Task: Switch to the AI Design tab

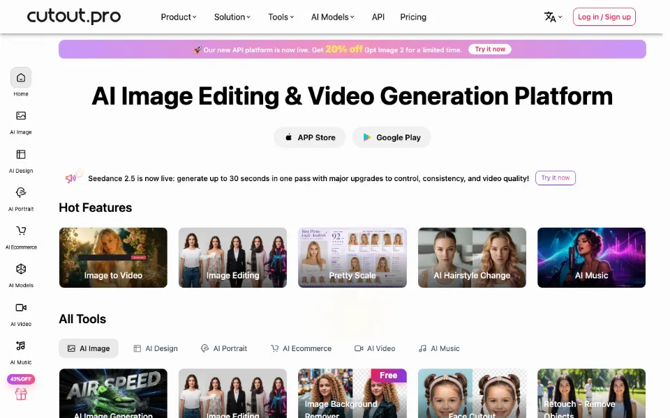Action: coord(156,348)
